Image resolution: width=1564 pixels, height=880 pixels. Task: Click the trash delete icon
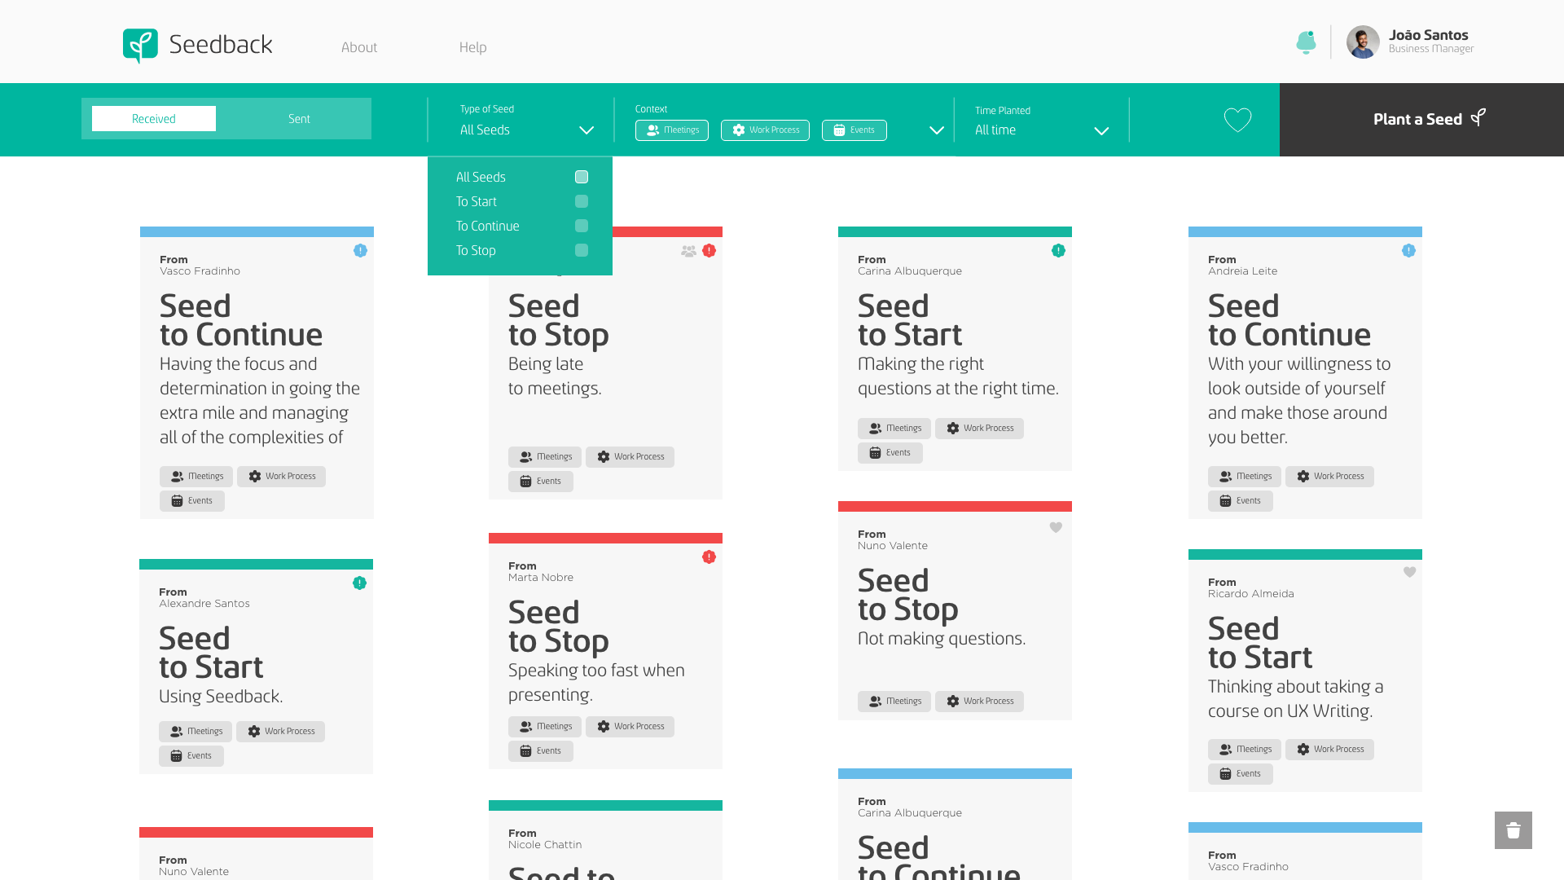1513,830
